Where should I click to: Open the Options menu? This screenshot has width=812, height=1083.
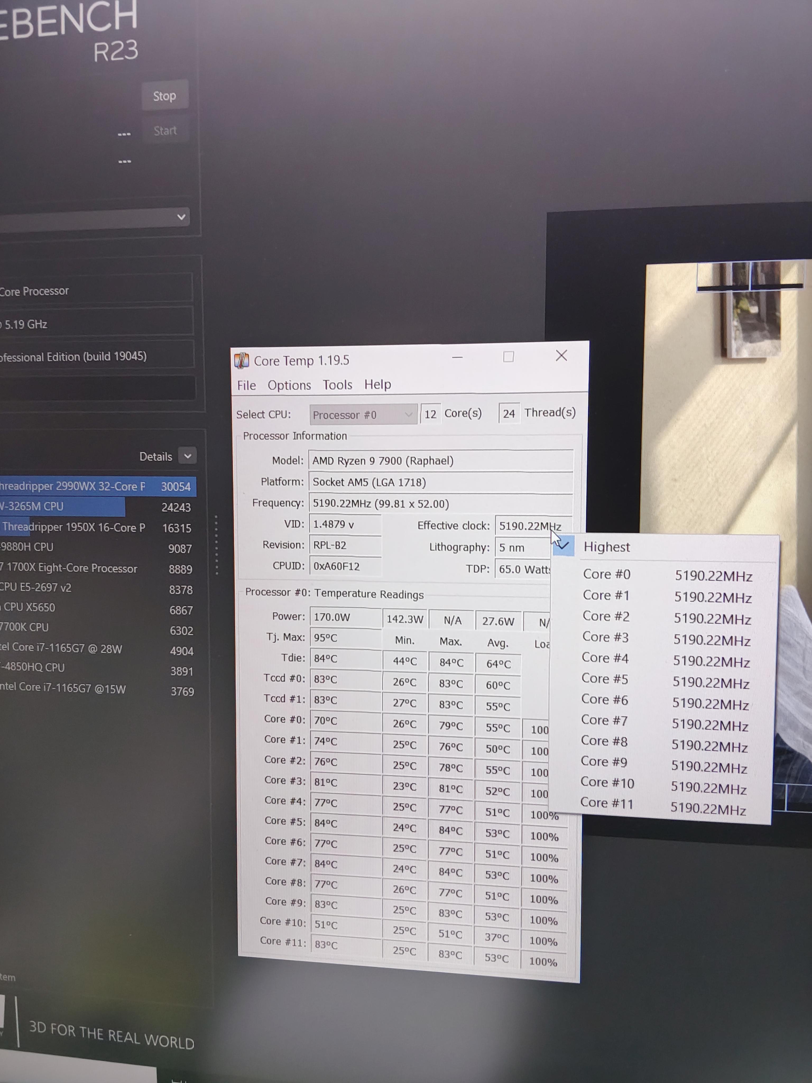(x=289, y=385)
